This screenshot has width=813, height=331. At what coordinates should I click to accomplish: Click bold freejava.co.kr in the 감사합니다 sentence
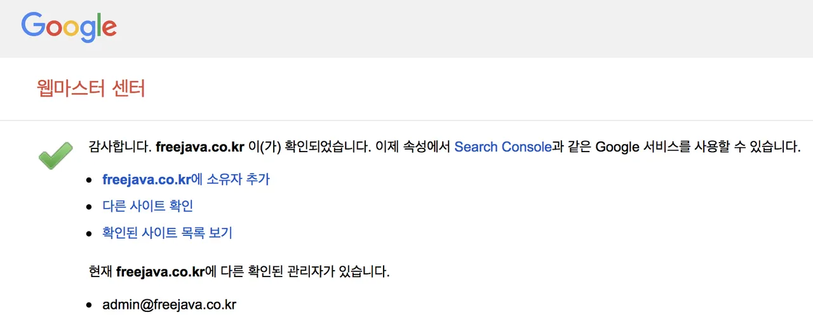point(200,147)
